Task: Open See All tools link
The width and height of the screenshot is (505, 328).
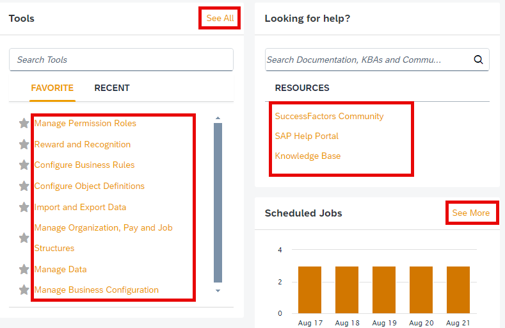Action: (x=220, y=18)
